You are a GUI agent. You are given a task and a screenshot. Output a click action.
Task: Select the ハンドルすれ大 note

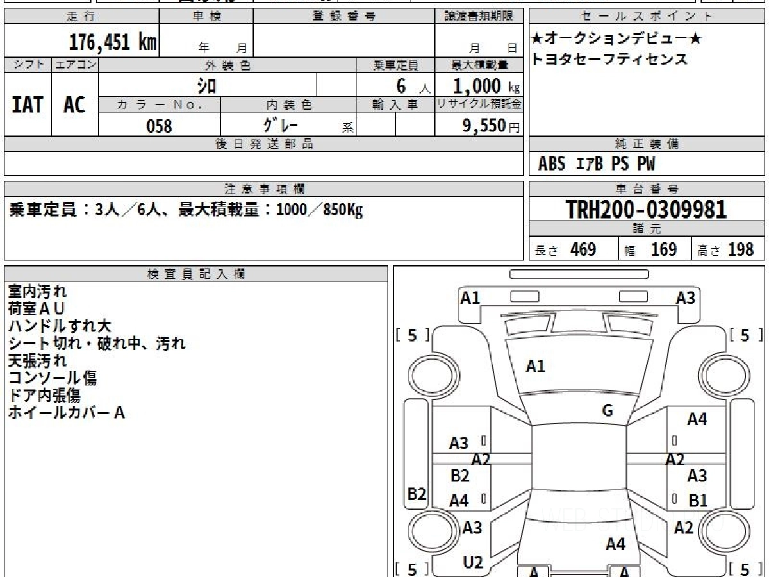[60, 326]
